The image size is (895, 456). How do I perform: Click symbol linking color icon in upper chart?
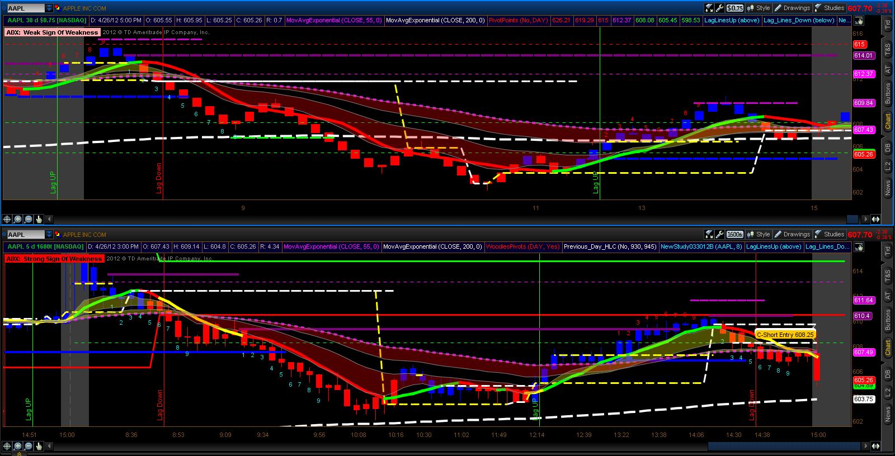point(58,8)
